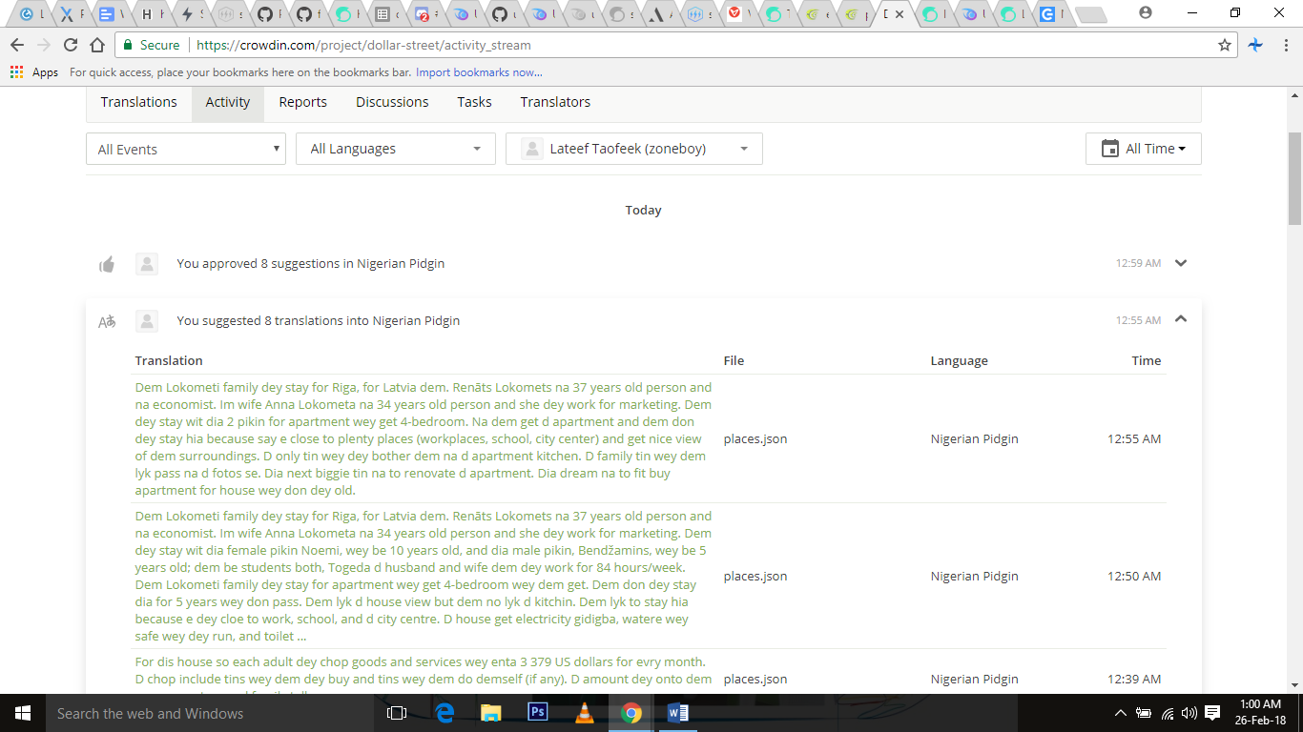
Task: Open the Windows Start menu
Action: (22, 713)
